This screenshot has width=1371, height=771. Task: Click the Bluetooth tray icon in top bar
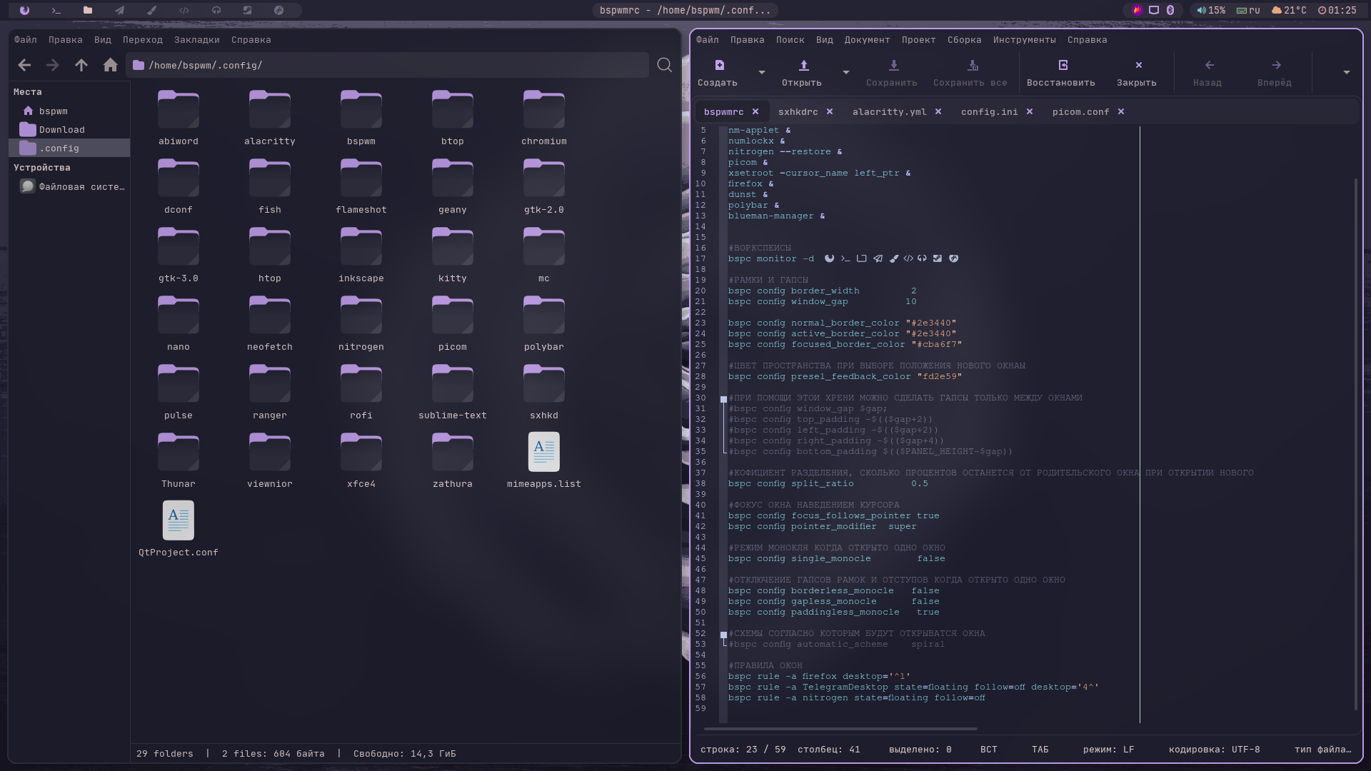click(1170, 10)
